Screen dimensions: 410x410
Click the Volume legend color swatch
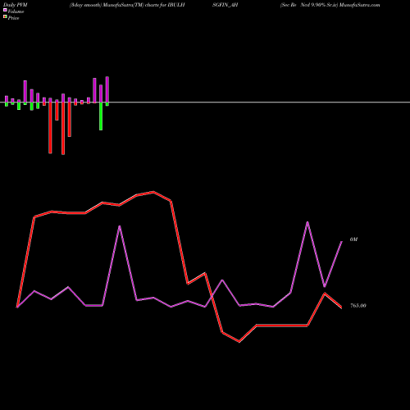[5, 10]
